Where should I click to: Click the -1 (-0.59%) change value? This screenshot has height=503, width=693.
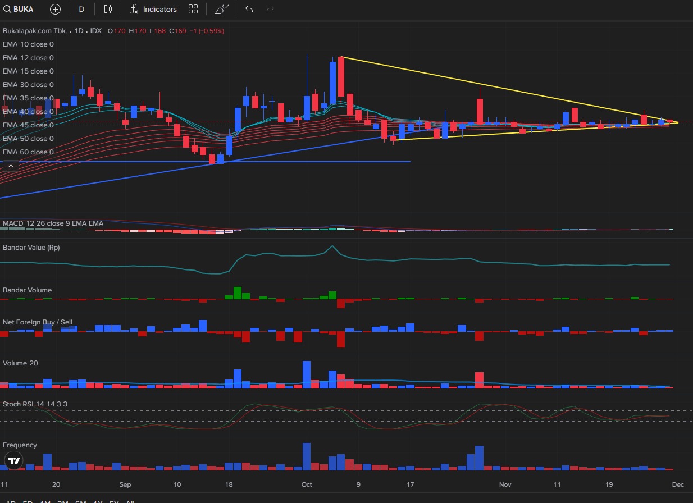pos(207,31)
